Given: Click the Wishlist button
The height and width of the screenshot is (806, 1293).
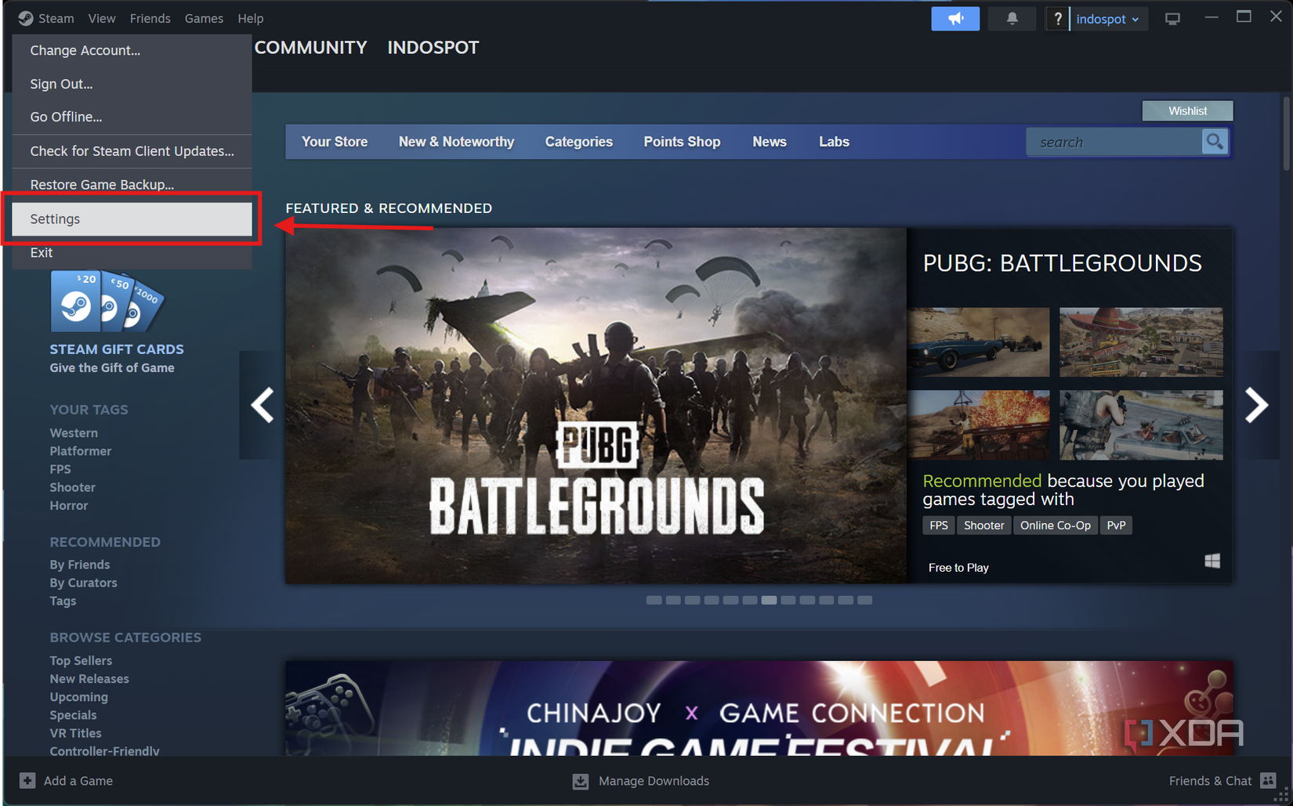Looking at the screenshot, I should pyautogui.click(x=1186, y=110).
